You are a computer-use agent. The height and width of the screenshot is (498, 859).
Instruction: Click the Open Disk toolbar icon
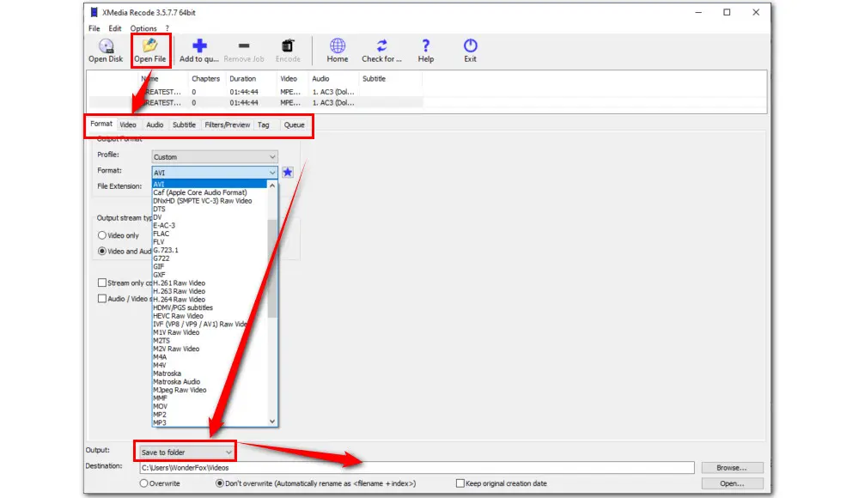point(106,46)
